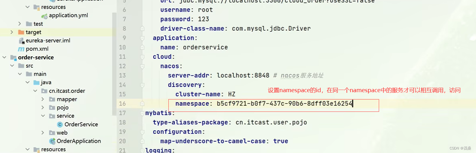Screen dimensions: 476x153
Task: Click 'map-underscore-to-camel-case: true' line
Action: click(224, 141)
